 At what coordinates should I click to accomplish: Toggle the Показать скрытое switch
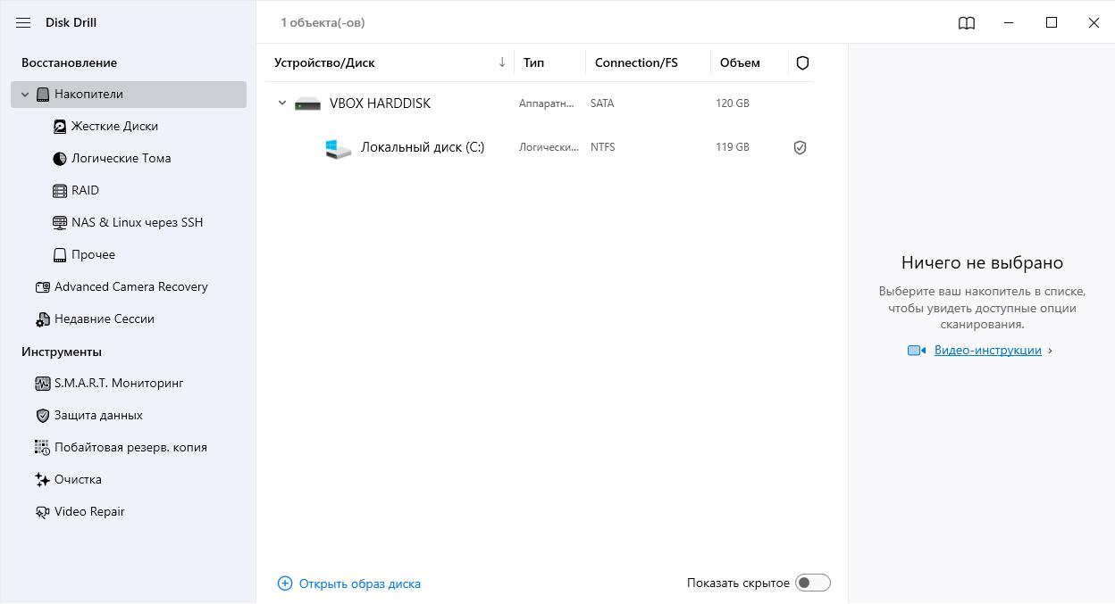[x=812, y=583]
